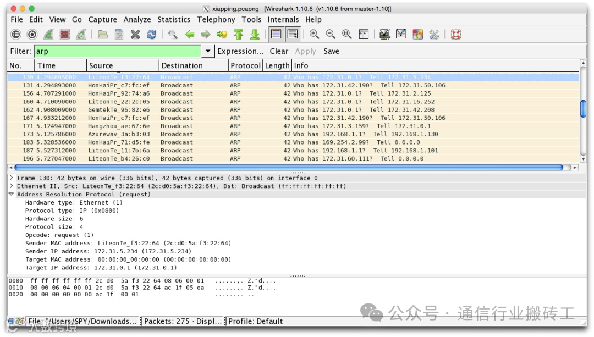Image resolution: width=594 pixels, height=337 pixels.
Task: Open preferences (tools icon)
Action: point(434,35)
